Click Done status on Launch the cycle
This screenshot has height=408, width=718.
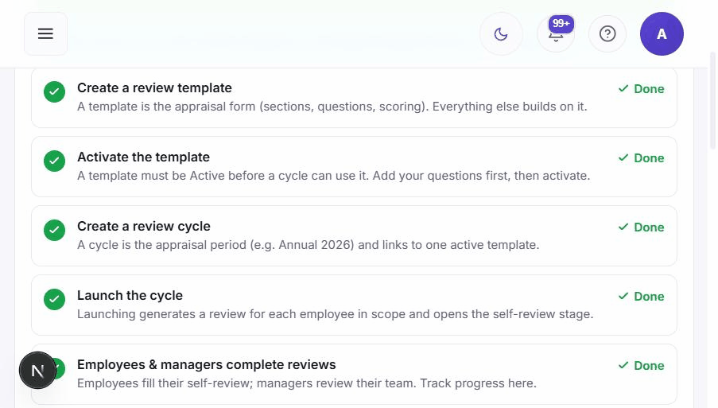[641, 297]
